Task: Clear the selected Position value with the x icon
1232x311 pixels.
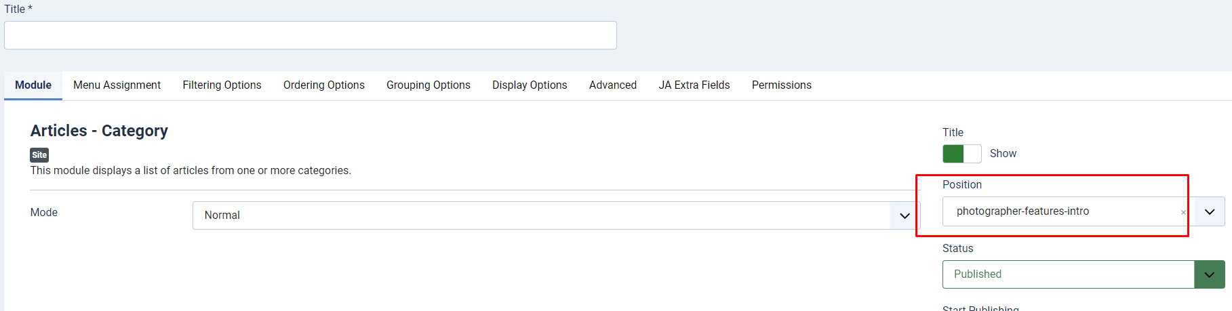Action: [1183, 213]
